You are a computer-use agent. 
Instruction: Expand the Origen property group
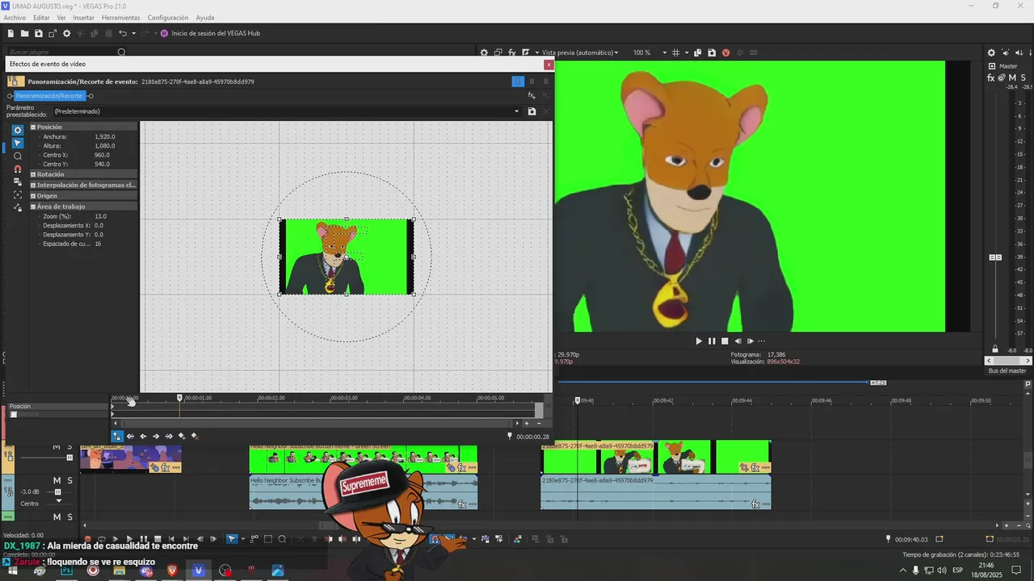pos(33,195)
